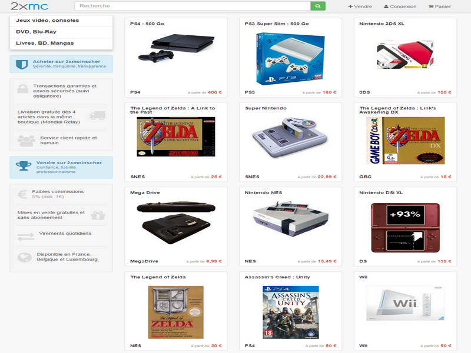Click the Connexion link

400,6
